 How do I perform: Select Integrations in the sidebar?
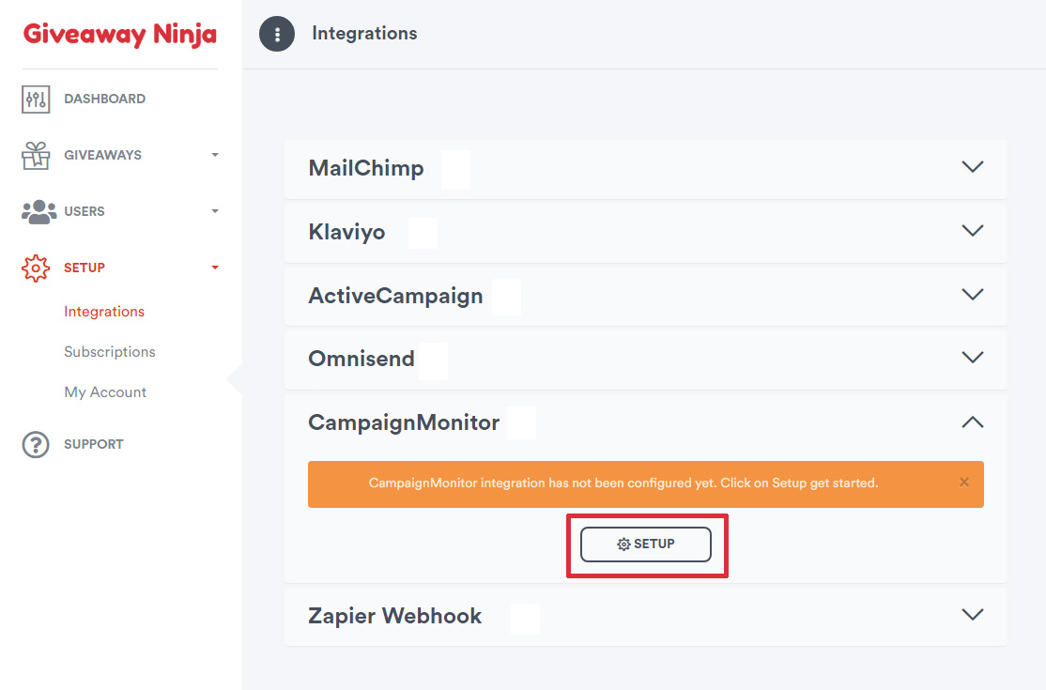pos(104,312)
